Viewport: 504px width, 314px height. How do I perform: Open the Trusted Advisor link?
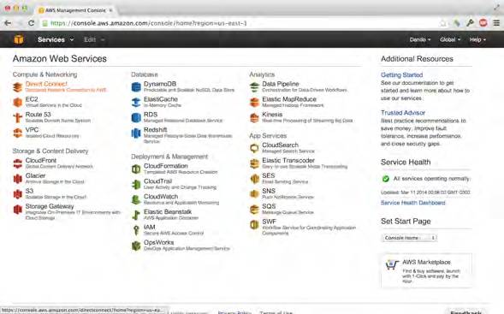point(403,113)
